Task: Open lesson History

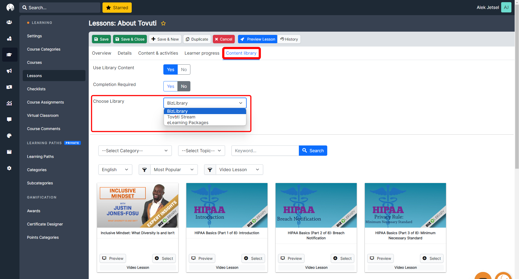Action: [x=289, y=39]
